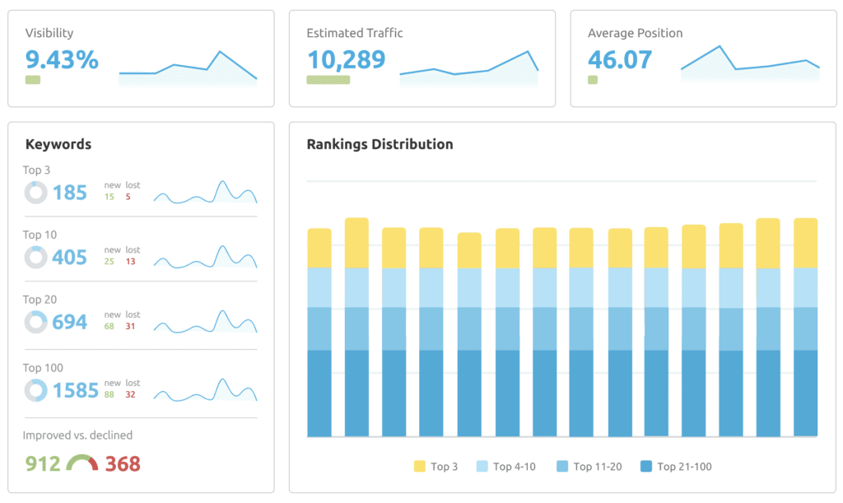The height and width of the screenshot is (503, 843).
Task: Select the last bar in Rankings Distribution
Action: pyautogui.click(x=805, y=328)
